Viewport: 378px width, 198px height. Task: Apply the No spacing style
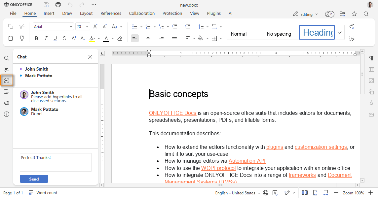[x=281, y=33]
